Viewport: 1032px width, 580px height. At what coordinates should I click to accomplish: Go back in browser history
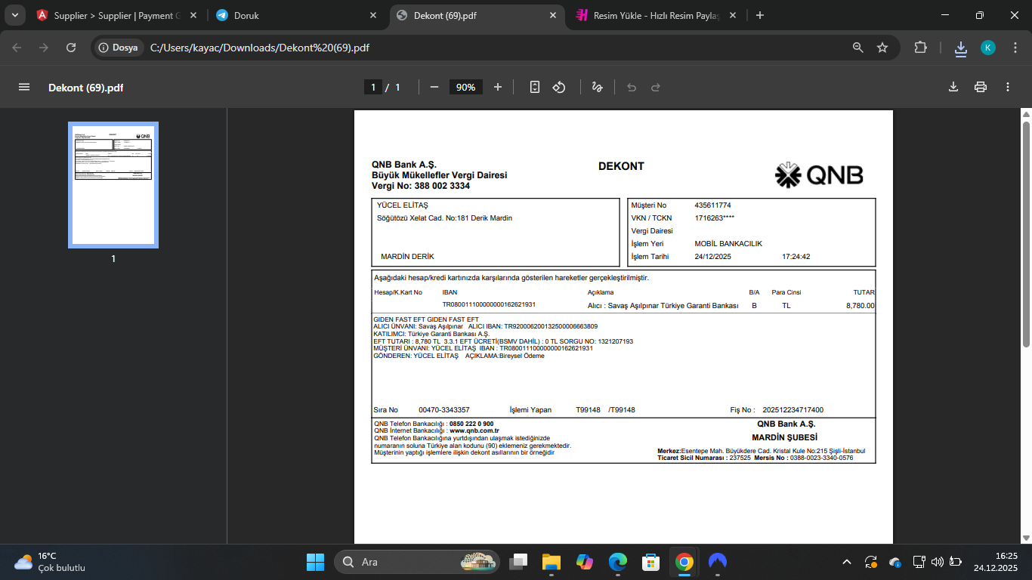17,48
